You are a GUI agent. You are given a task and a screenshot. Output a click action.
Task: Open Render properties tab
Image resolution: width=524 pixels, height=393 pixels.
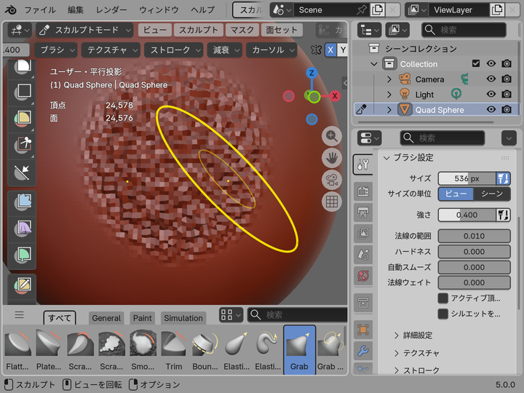pos(363,191)
